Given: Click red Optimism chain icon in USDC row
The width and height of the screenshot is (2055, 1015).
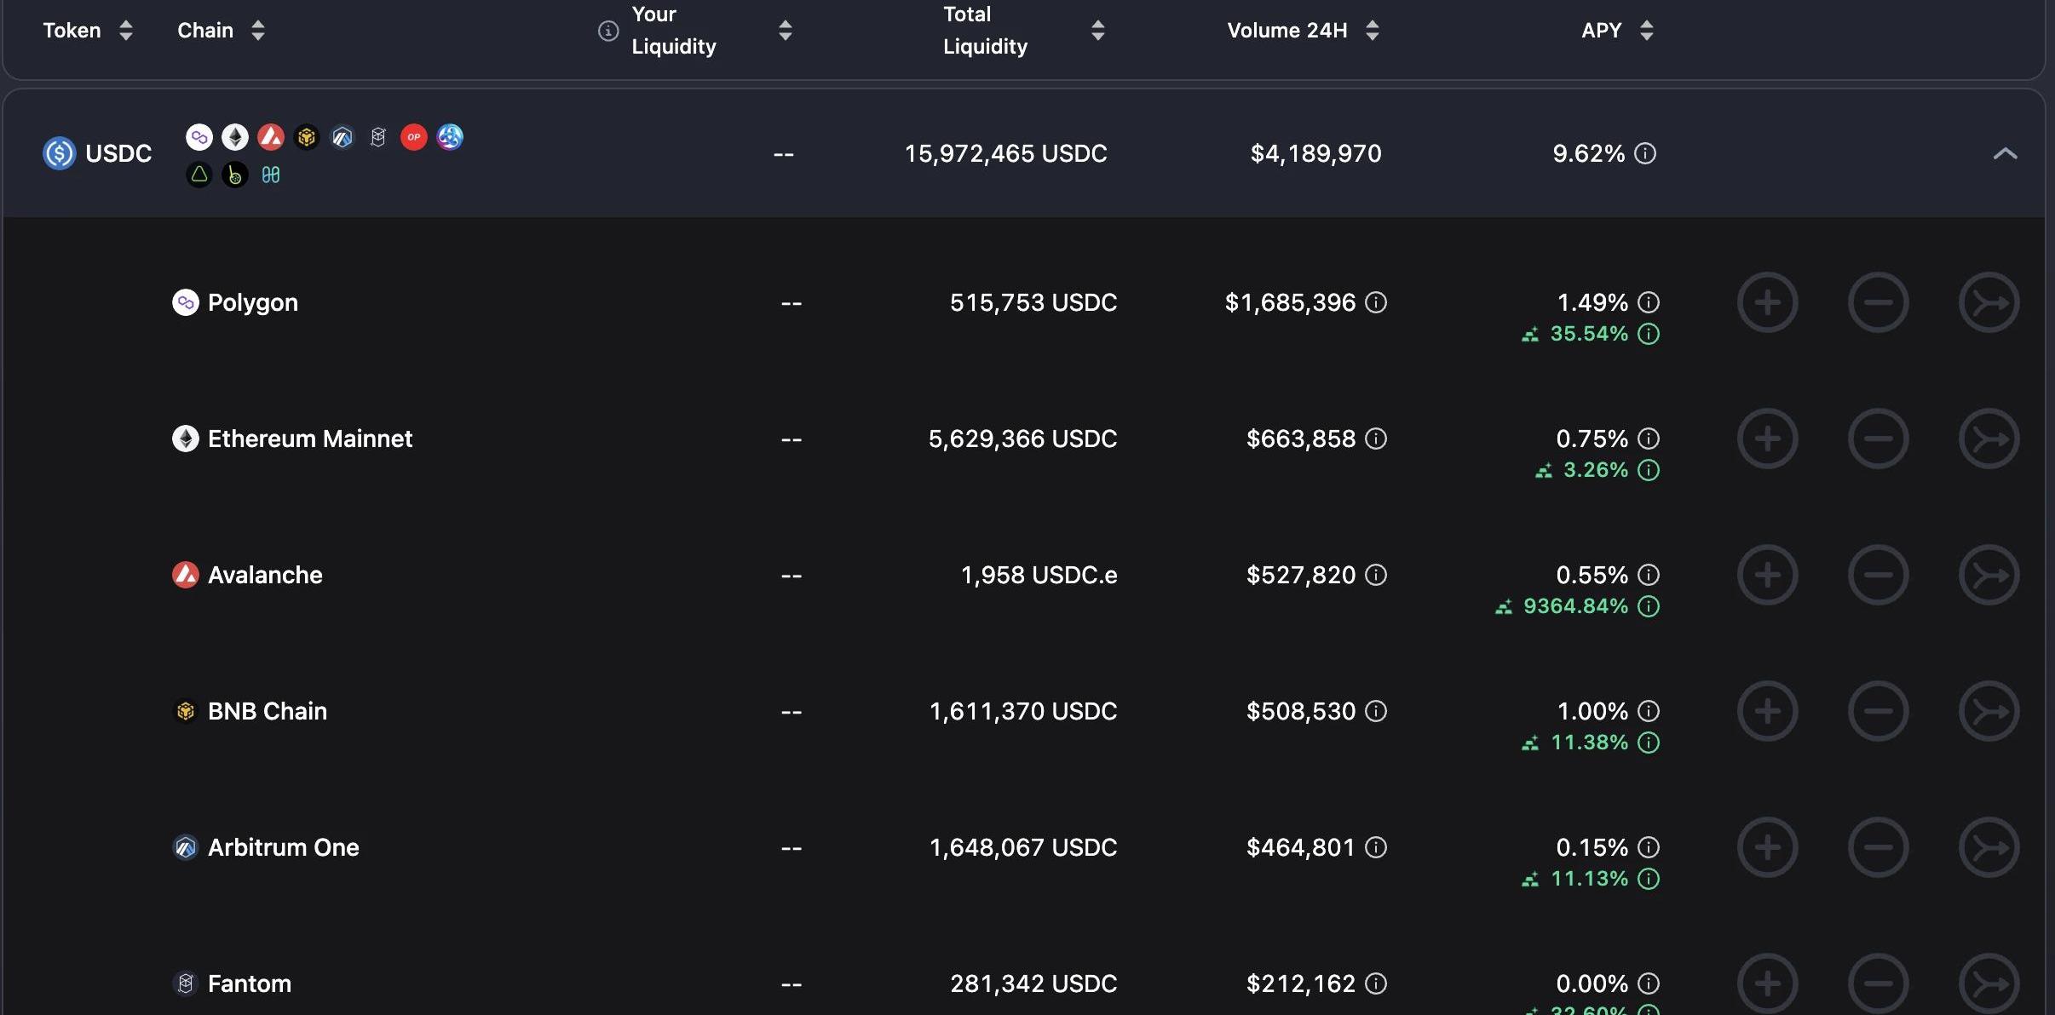Looking at the screenshot, I should 414,137.
